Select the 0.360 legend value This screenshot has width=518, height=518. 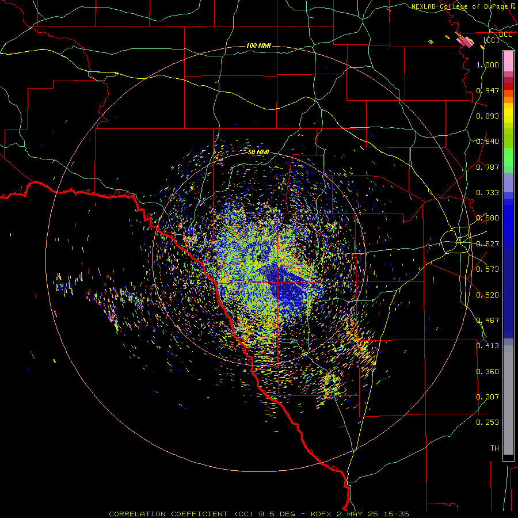coord(487,371)
